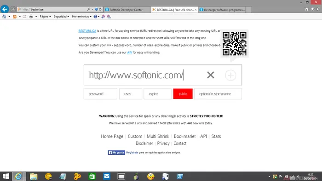Expand the help dropdown arrow
322x181 pixels.
click(x=99, y=17)
